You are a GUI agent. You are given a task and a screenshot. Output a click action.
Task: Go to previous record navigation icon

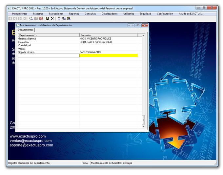[15, 18]
